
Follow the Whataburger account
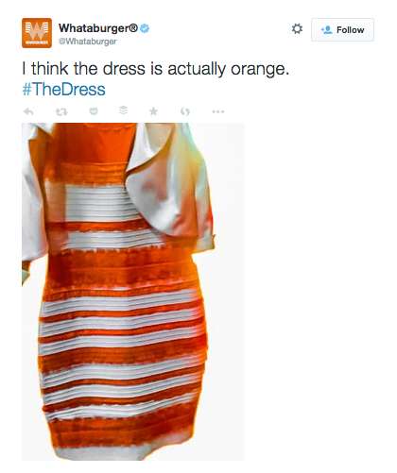pos(342,29)
